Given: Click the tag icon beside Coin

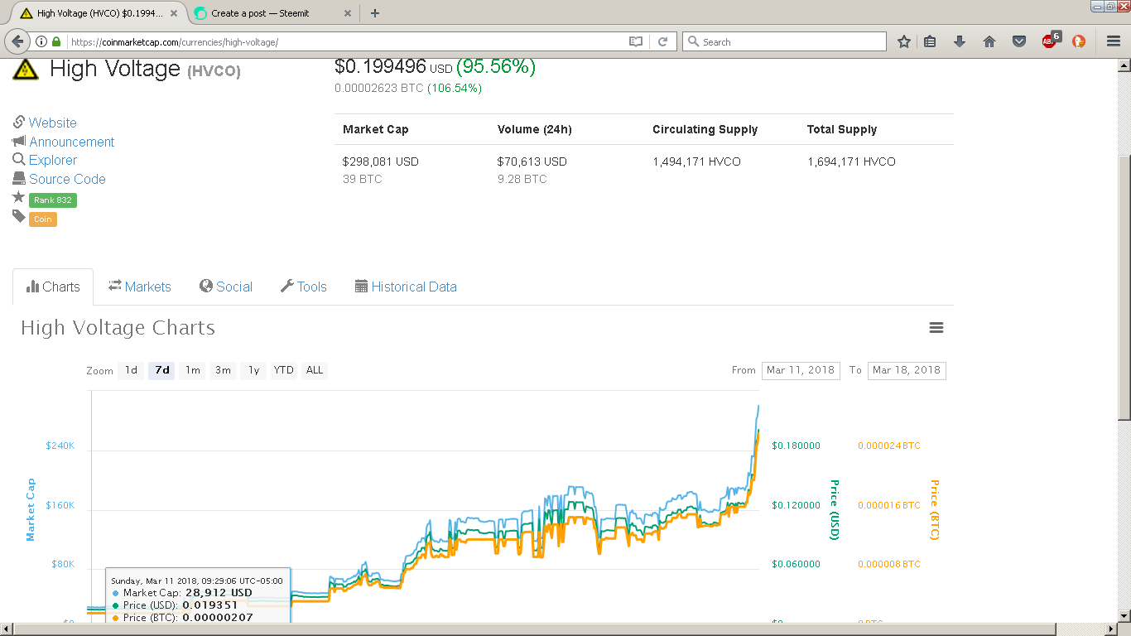Looking at the screenshot, I should point(18,216).
